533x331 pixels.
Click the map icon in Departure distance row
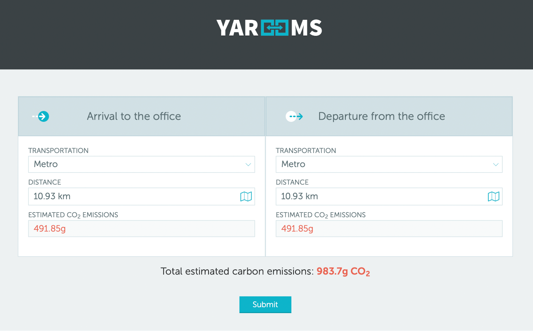(x=494, y=196)
